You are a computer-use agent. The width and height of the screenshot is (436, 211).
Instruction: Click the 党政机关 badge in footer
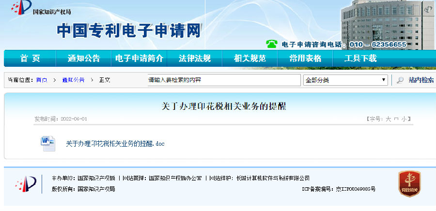coord(409,183)
